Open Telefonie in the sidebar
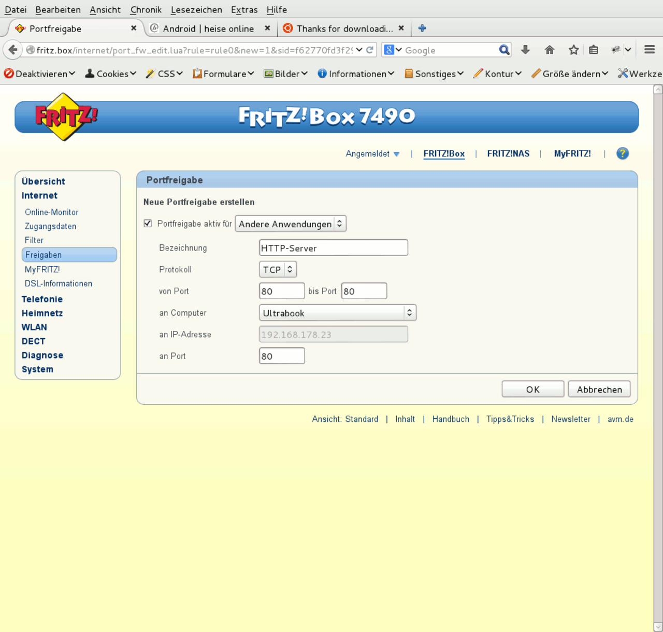 (42, 299)
